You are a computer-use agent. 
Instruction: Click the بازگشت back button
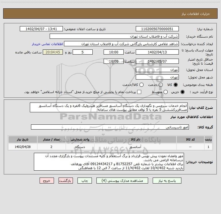(66, 181)
